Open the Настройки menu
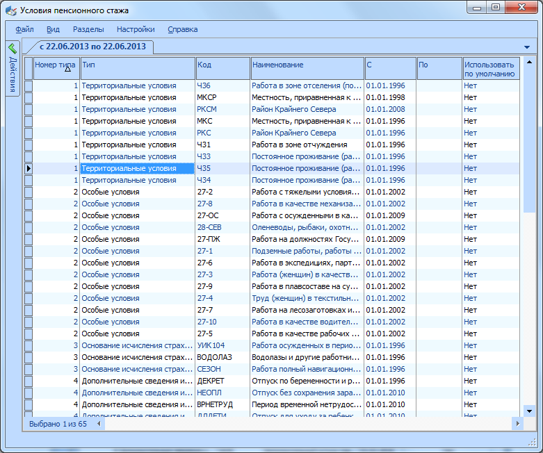543x453 pixels. pos(136,29)
